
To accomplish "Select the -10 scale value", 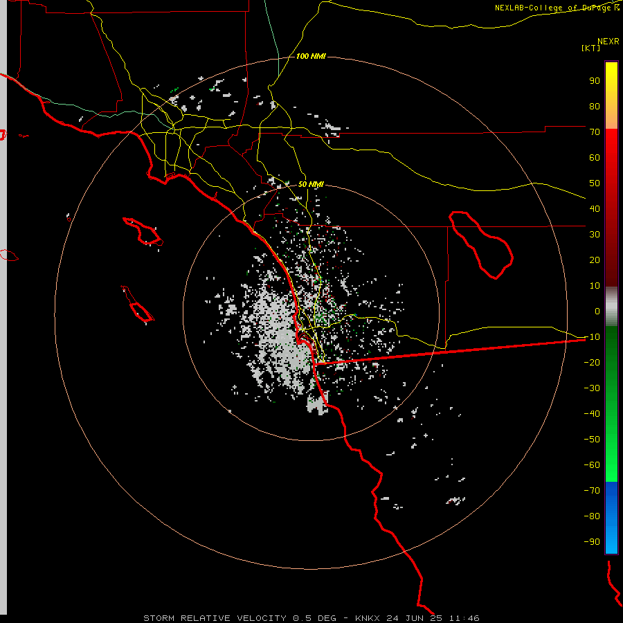I will (592, 337).
